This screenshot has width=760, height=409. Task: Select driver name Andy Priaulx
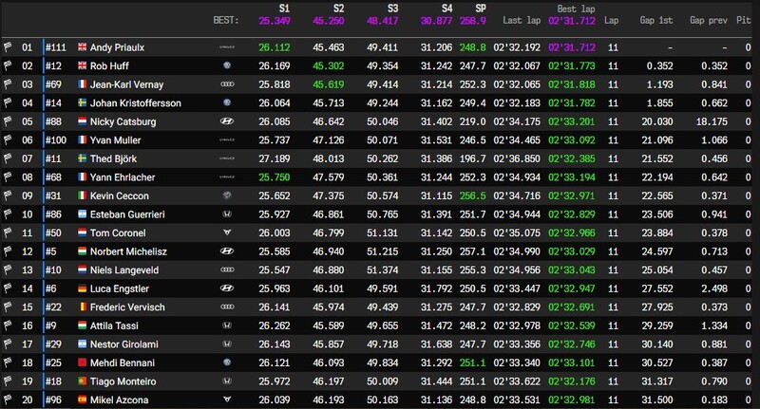pos(117,47)
